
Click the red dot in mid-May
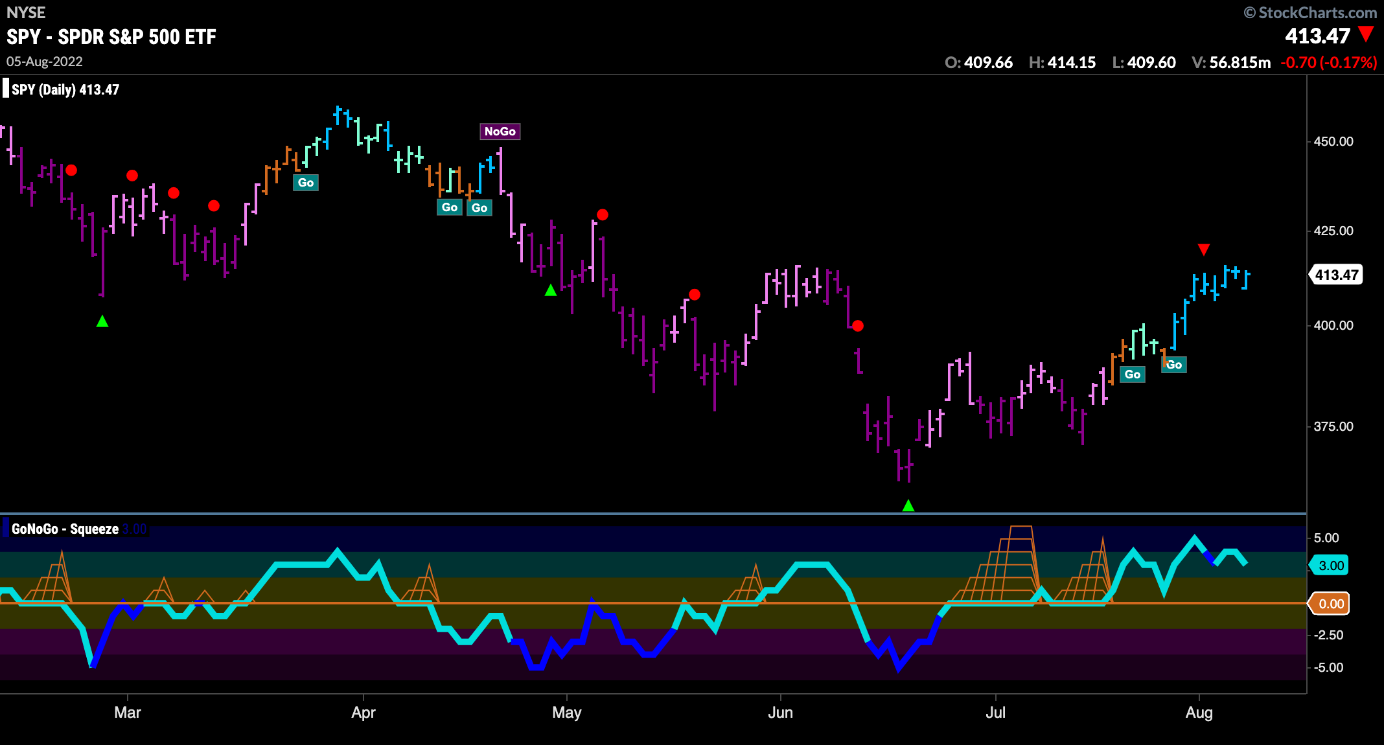(695, 295)
